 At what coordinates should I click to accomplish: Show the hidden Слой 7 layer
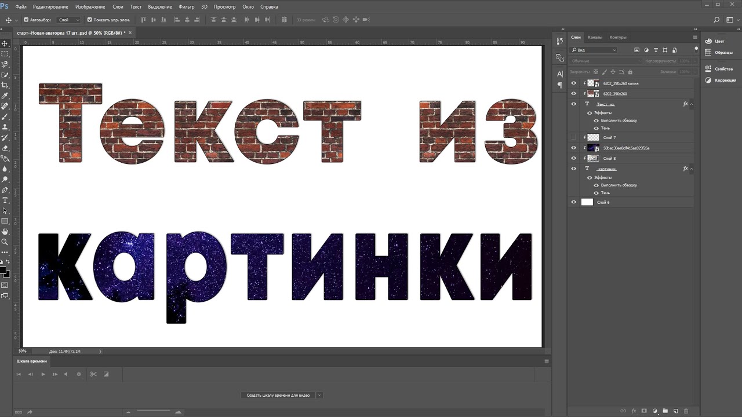574,137
